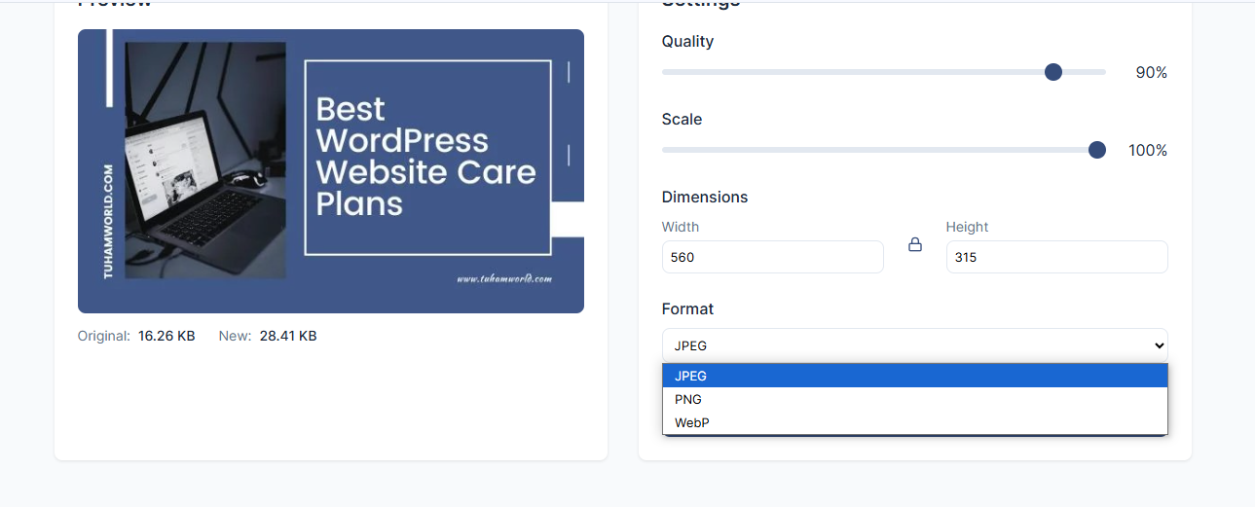This screenshot has width=1255, height=507.
Task: Click the vertical TUHAMWORLD.COM text
Action: point(108,222)
